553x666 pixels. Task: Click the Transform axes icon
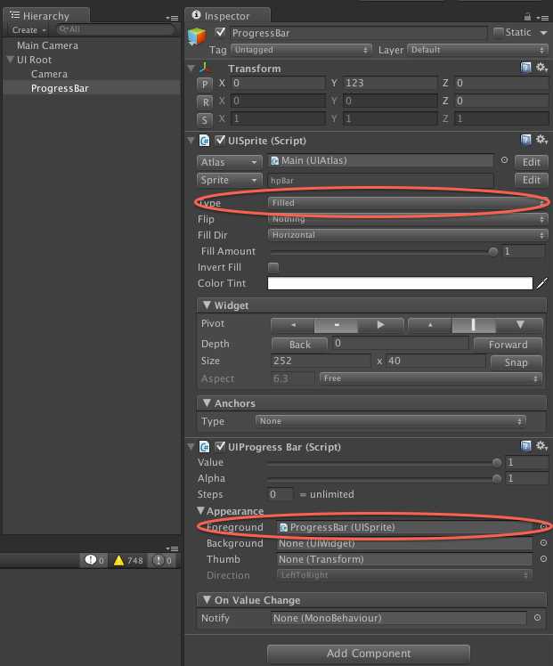pos(205,68)
